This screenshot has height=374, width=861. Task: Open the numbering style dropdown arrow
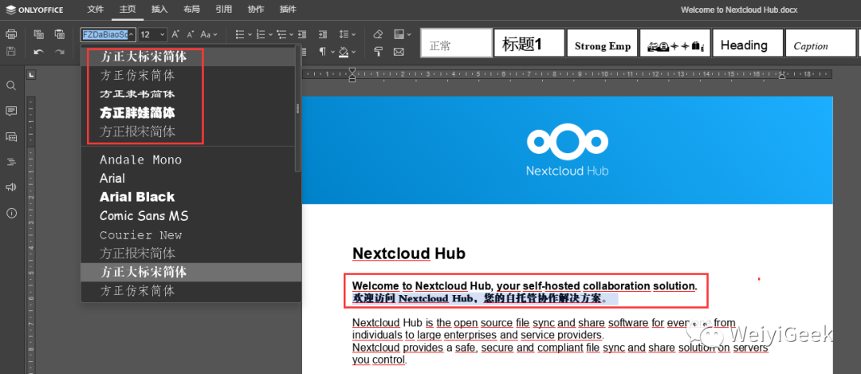click(x=271, y=34)
